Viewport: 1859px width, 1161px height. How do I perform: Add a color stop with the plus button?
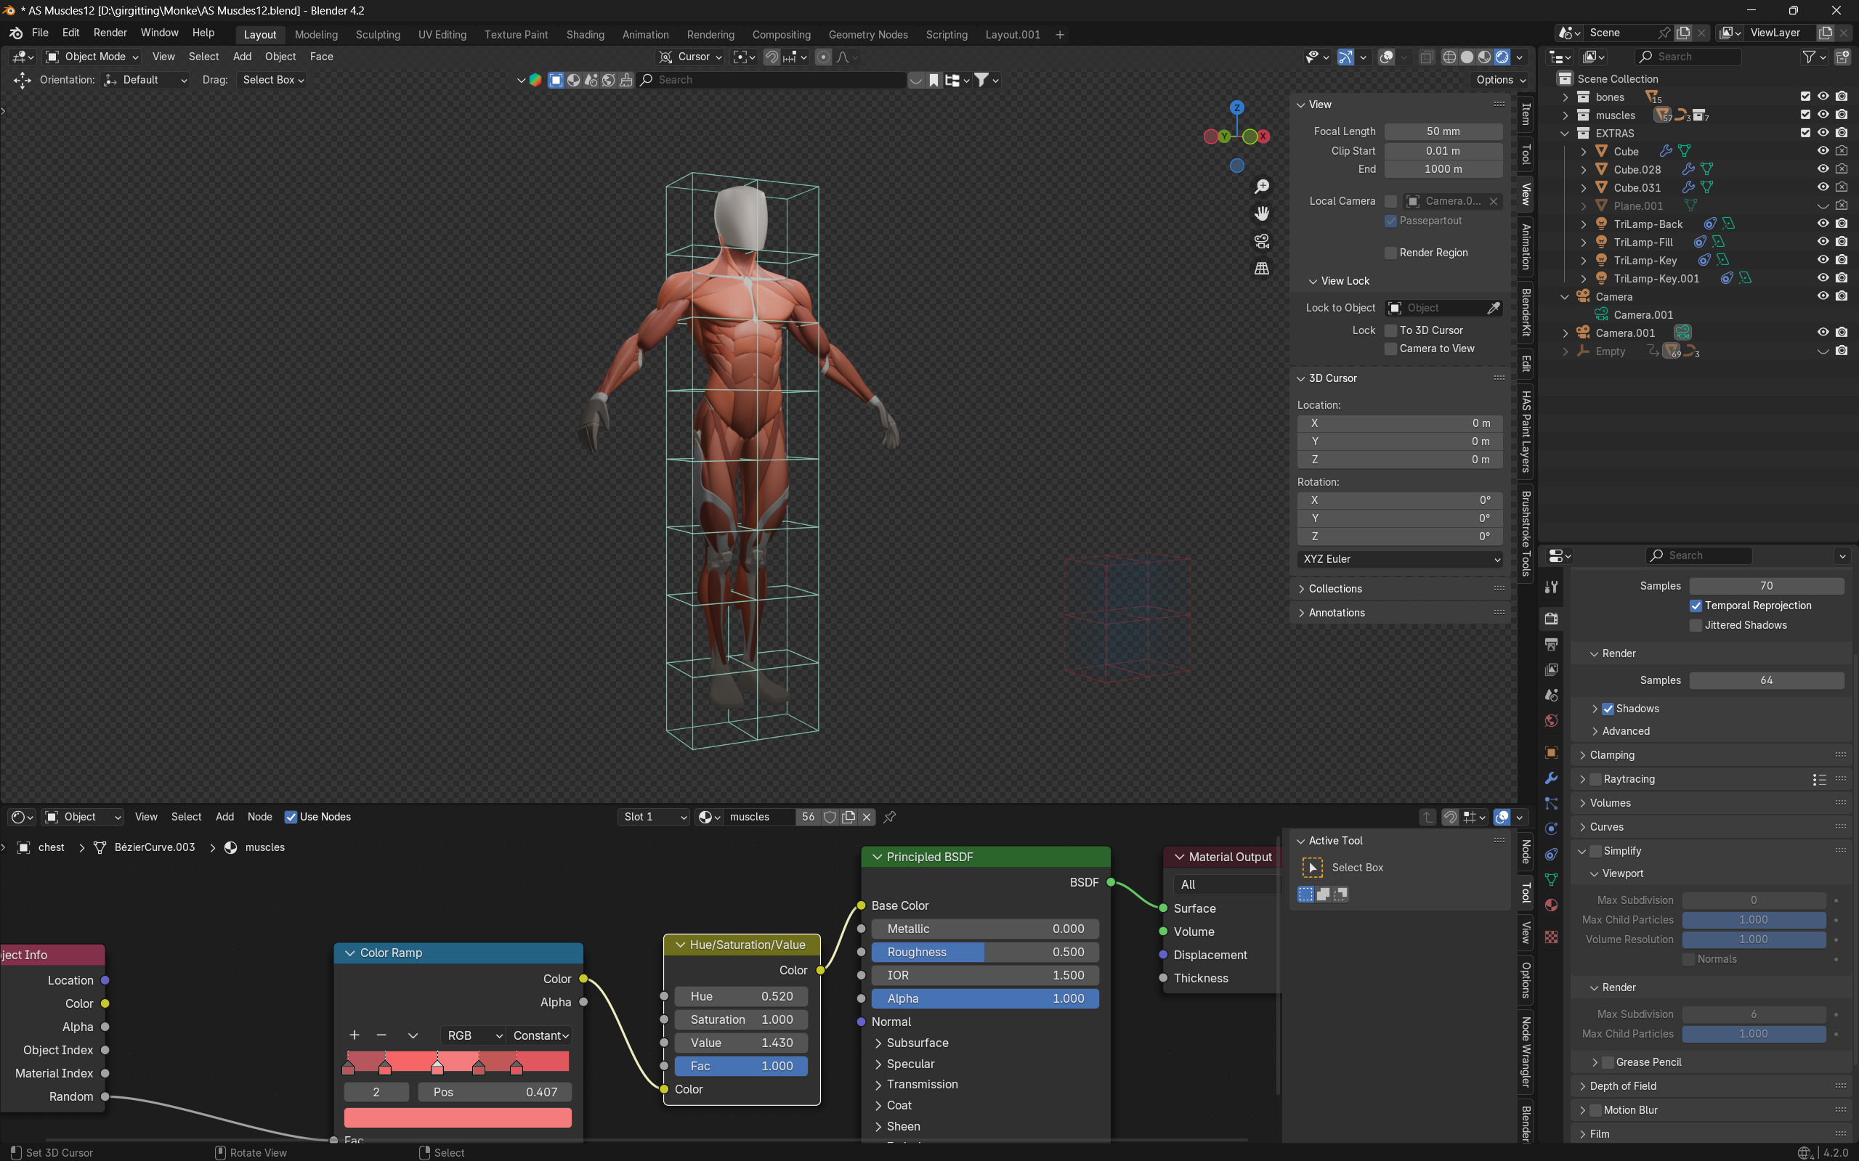point(354,1035)
